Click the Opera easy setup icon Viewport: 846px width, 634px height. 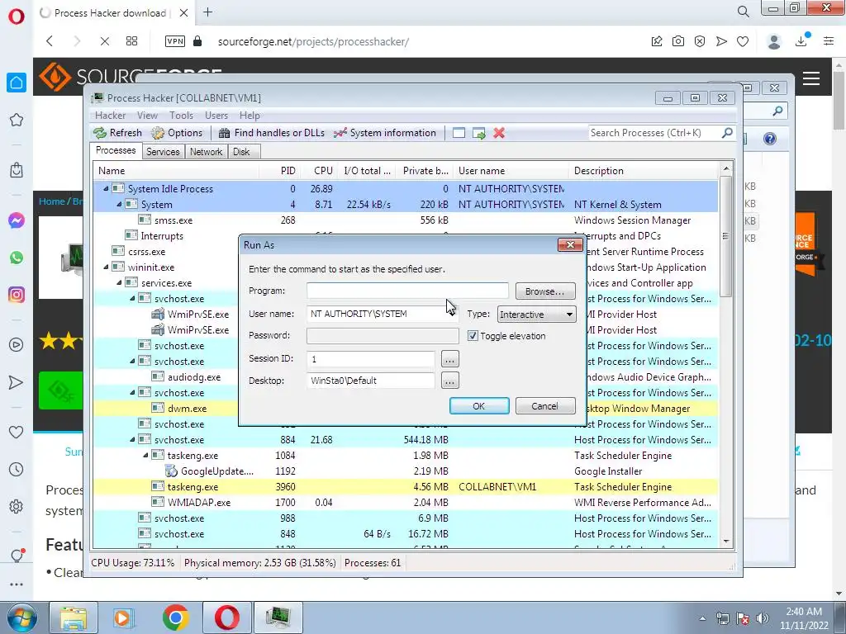pos(829,41)
